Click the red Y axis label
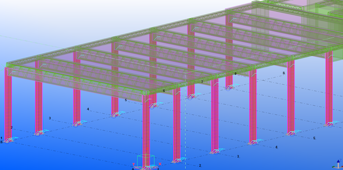The height and width of the screenshot is (170, 343). coord(133,164)
